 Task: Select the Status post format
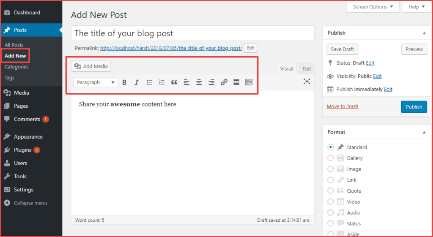click(331, 223)
